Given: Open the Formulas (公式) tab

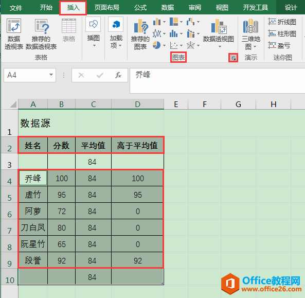Looking at the screenshot, I should click(x=140, y=8).
